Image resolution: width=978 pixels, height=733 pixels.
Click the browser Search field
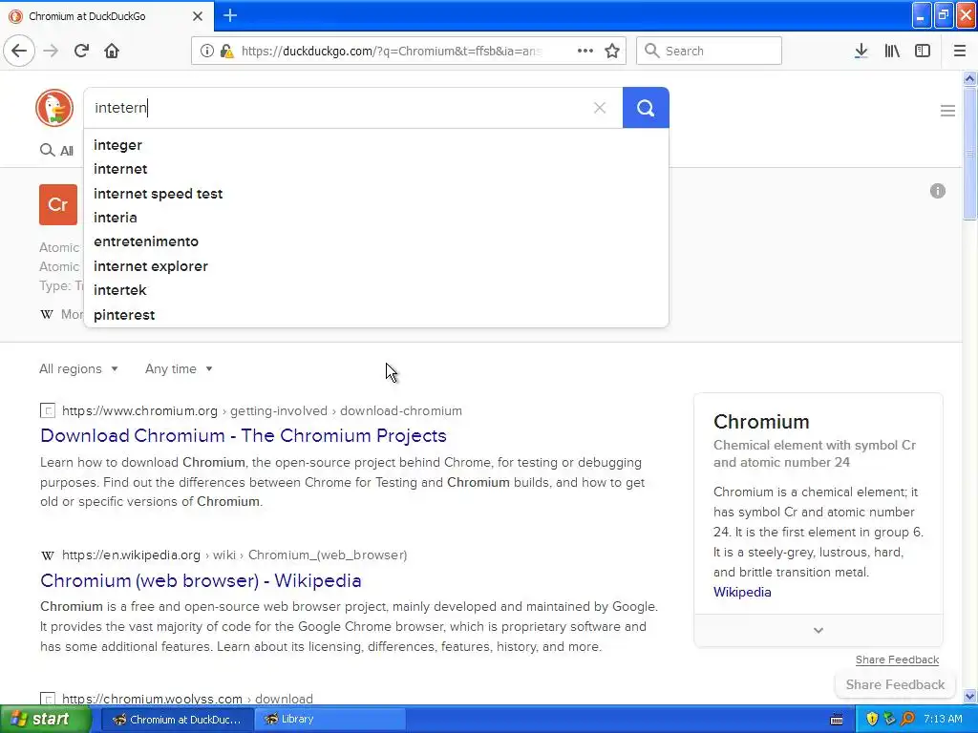pos(709,51)
